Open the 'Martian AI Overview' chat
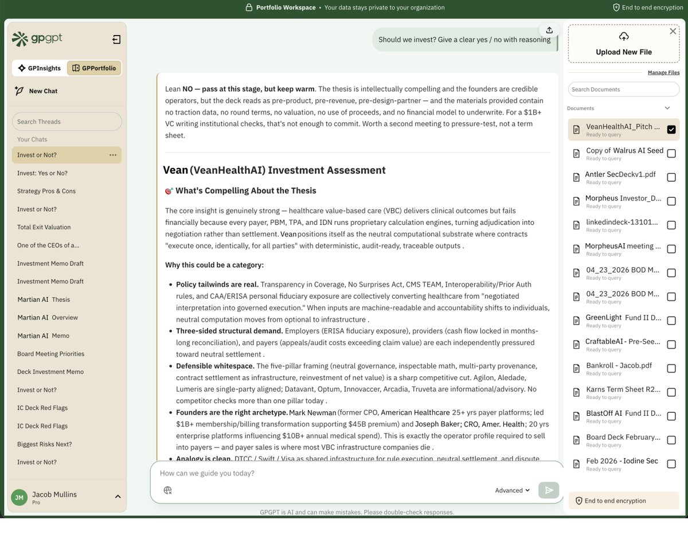 coord(67,318)
